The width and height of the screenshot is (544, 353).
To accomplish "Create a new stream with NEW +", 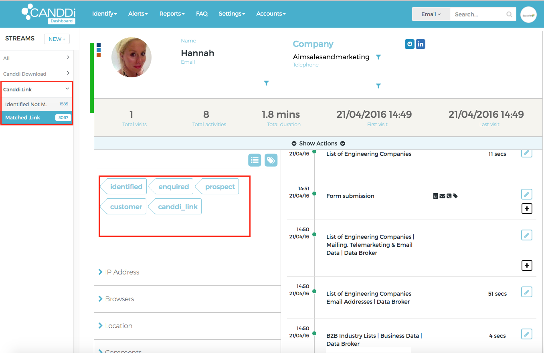I will (x=57, y=39).
